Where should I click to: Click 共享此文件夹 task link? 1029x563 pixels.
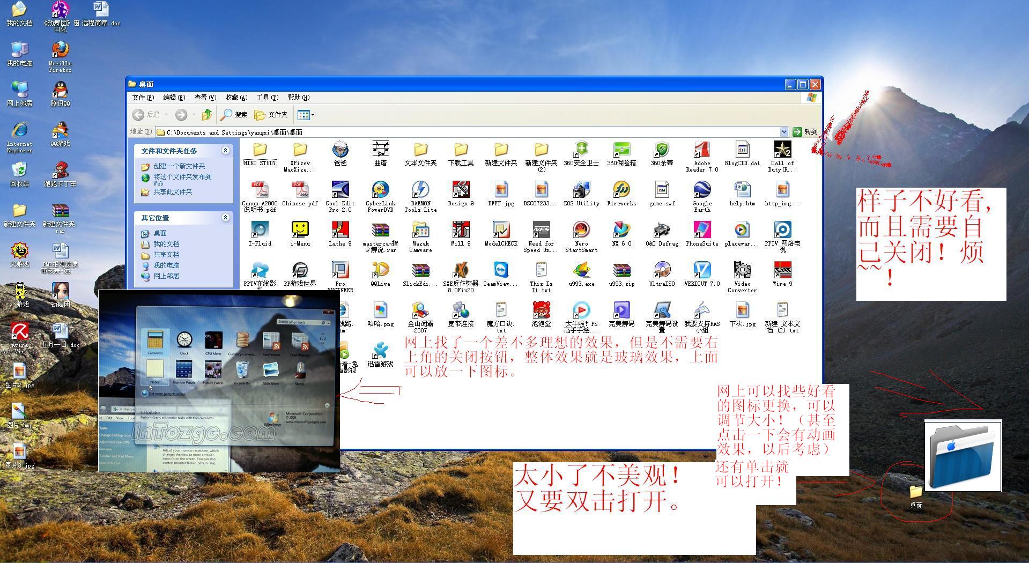173,192
